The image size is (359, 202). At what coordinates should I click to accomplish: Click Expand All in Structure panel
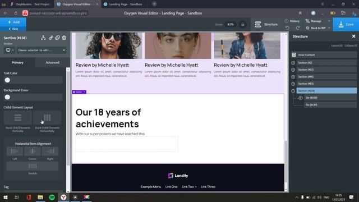coord(337,45)
